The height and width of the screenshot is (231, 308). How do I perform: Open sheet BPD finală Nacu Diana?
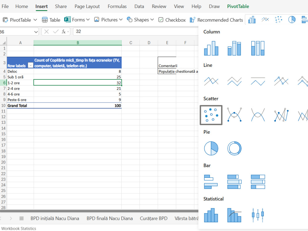[110, 218]
